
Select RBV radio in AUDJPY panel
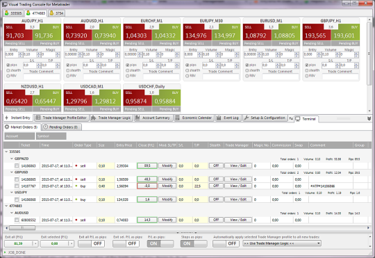coord(8,76)
